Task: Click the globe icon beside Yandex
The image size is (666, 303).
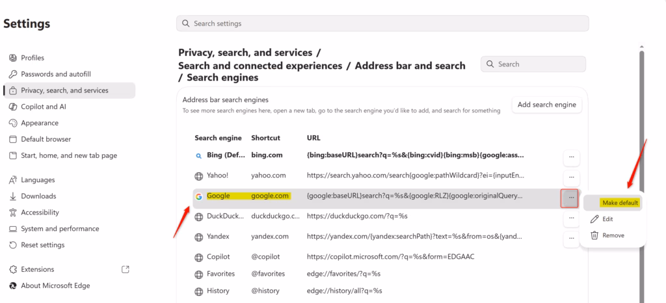Action: coord(198,237)
